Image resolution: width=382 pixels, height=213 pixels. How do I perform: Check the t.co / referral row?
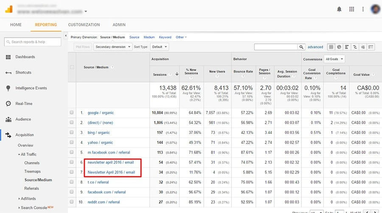coord(72,182)
